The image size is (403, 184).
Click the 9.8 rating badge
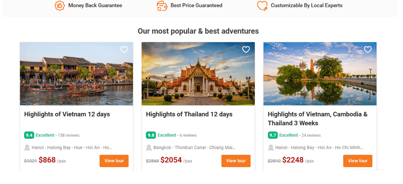coord(151,135)
